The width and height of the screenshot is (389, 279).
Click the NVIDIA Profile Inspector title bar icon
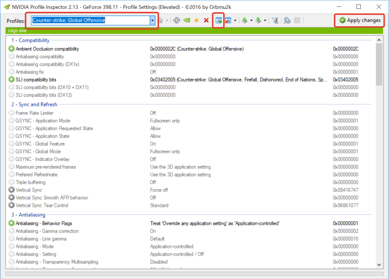(x=7, y=7)
